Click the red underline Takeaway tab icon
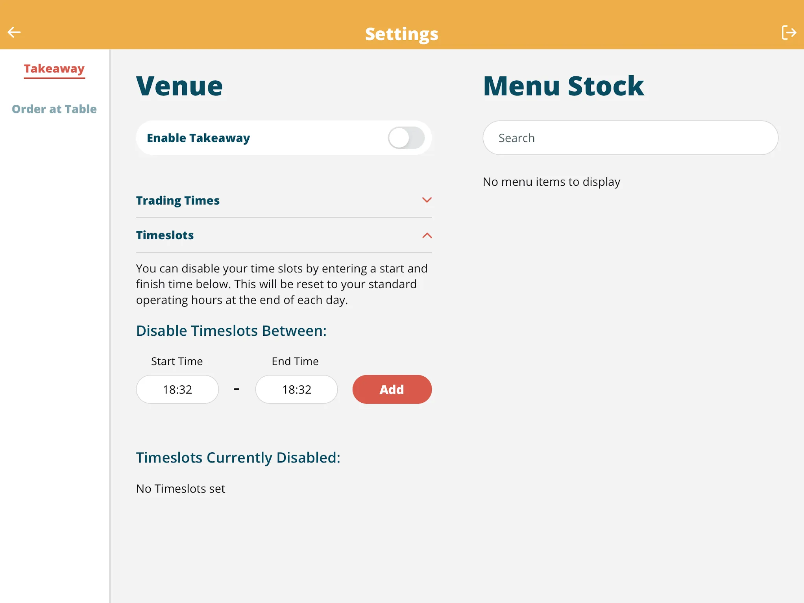This screenshot has width=804, height=603. (x=54, y=68)
